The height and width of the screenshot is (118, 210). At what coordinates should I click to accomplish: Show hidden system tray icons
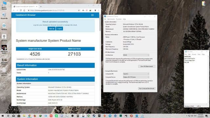187,116
